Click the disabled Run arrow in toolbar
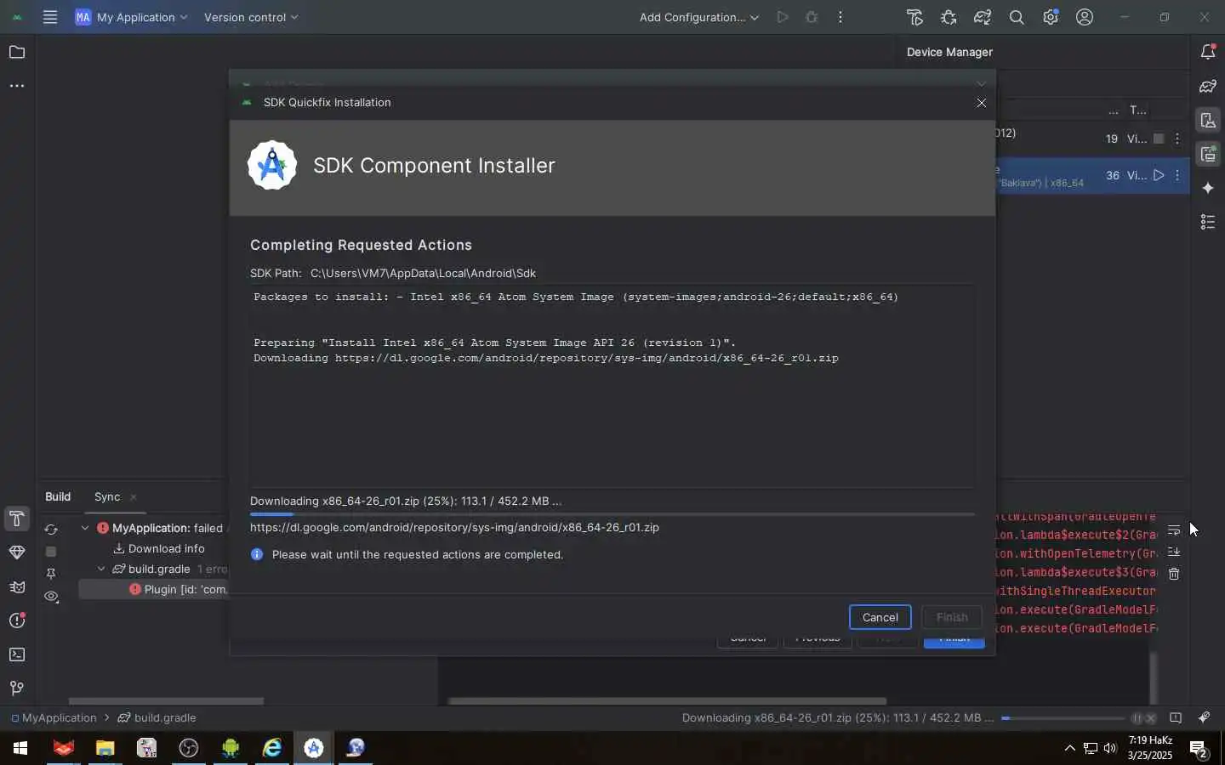 [x=783, y=17]
